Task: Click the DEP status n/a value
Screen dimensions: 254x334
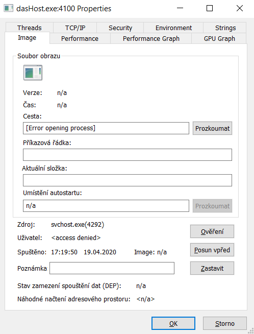Action: [x=141, y=286]
